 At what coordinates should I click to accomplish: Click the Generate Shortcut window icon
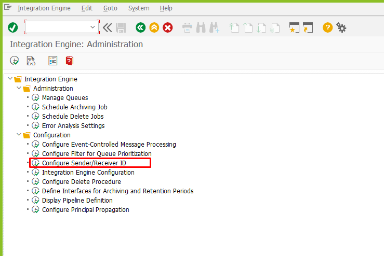308,27
